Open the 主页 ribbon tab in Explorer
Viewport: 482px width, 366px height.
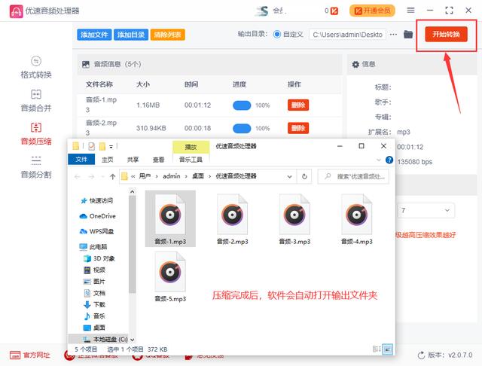[x=107, y=160]
